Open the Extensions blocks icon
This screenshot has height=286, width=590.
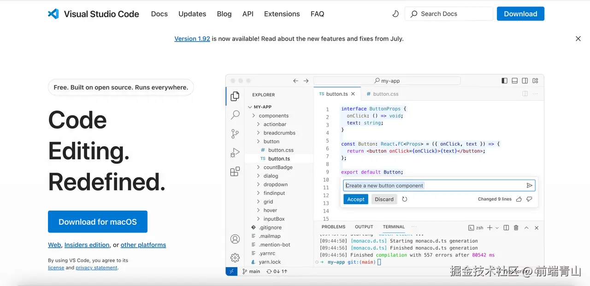click(x=235, y=172)
